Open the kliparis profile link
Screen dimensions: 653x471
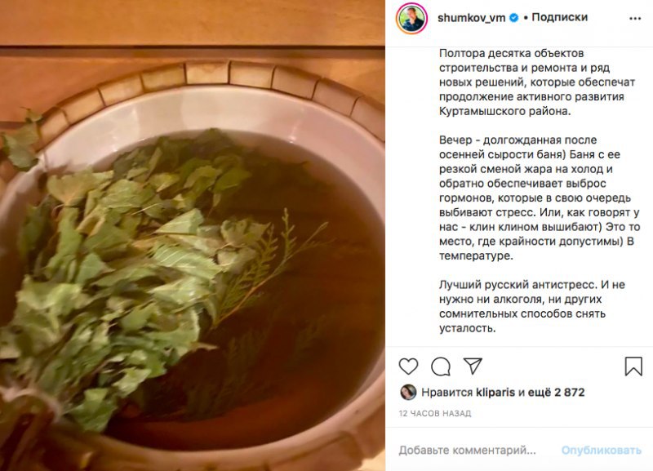(x=495, y=393)
